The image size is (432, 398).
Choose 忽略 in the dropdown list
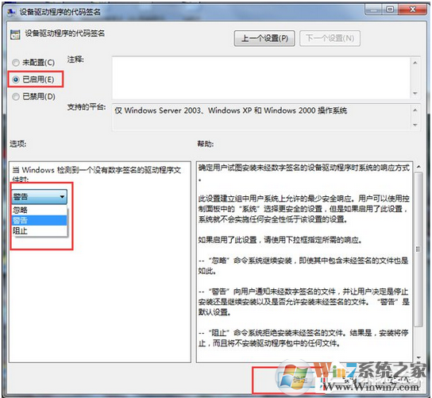tap(40, 210)
